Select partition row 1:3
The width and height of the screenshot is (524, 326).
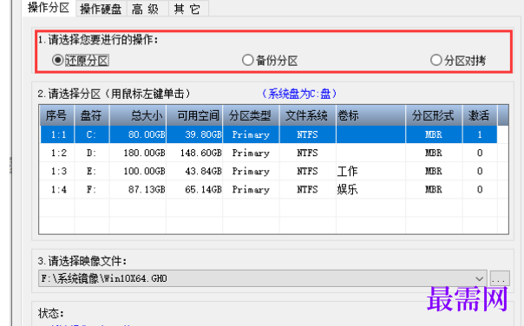269,172
